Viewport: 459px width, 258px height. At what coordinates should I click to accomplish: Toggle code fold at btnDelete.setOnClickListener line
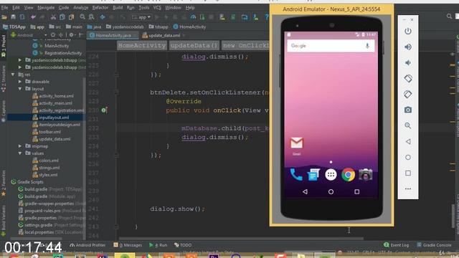point(116,92)
